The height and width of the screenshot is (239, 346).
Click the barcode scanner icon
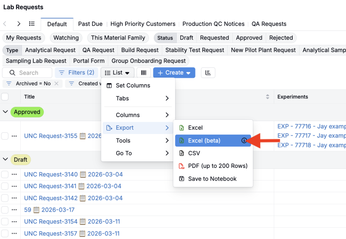click(144, 73)
